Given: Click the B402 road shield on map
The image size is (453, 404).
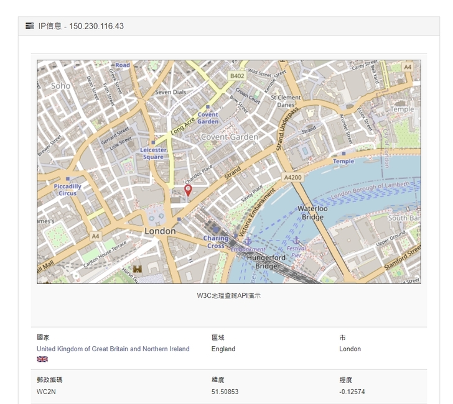Looking at the screenshot, I should pos(237,76).
